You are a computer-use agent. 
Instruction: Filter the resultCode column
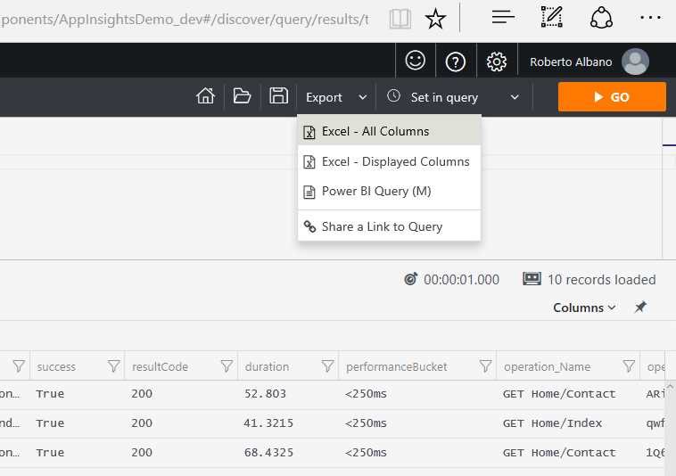tap(227, 366)
